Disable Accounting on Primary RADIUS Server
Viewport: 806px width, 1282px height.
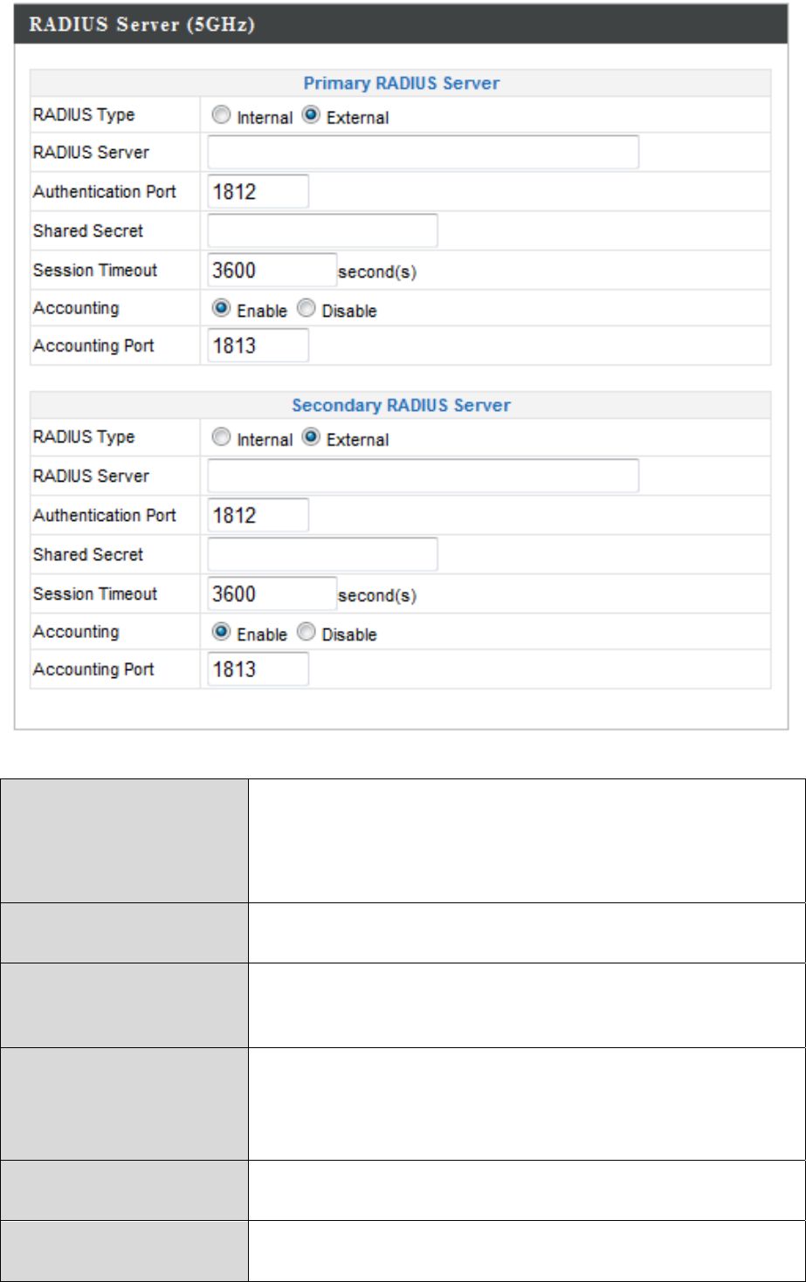click(306, 308)
